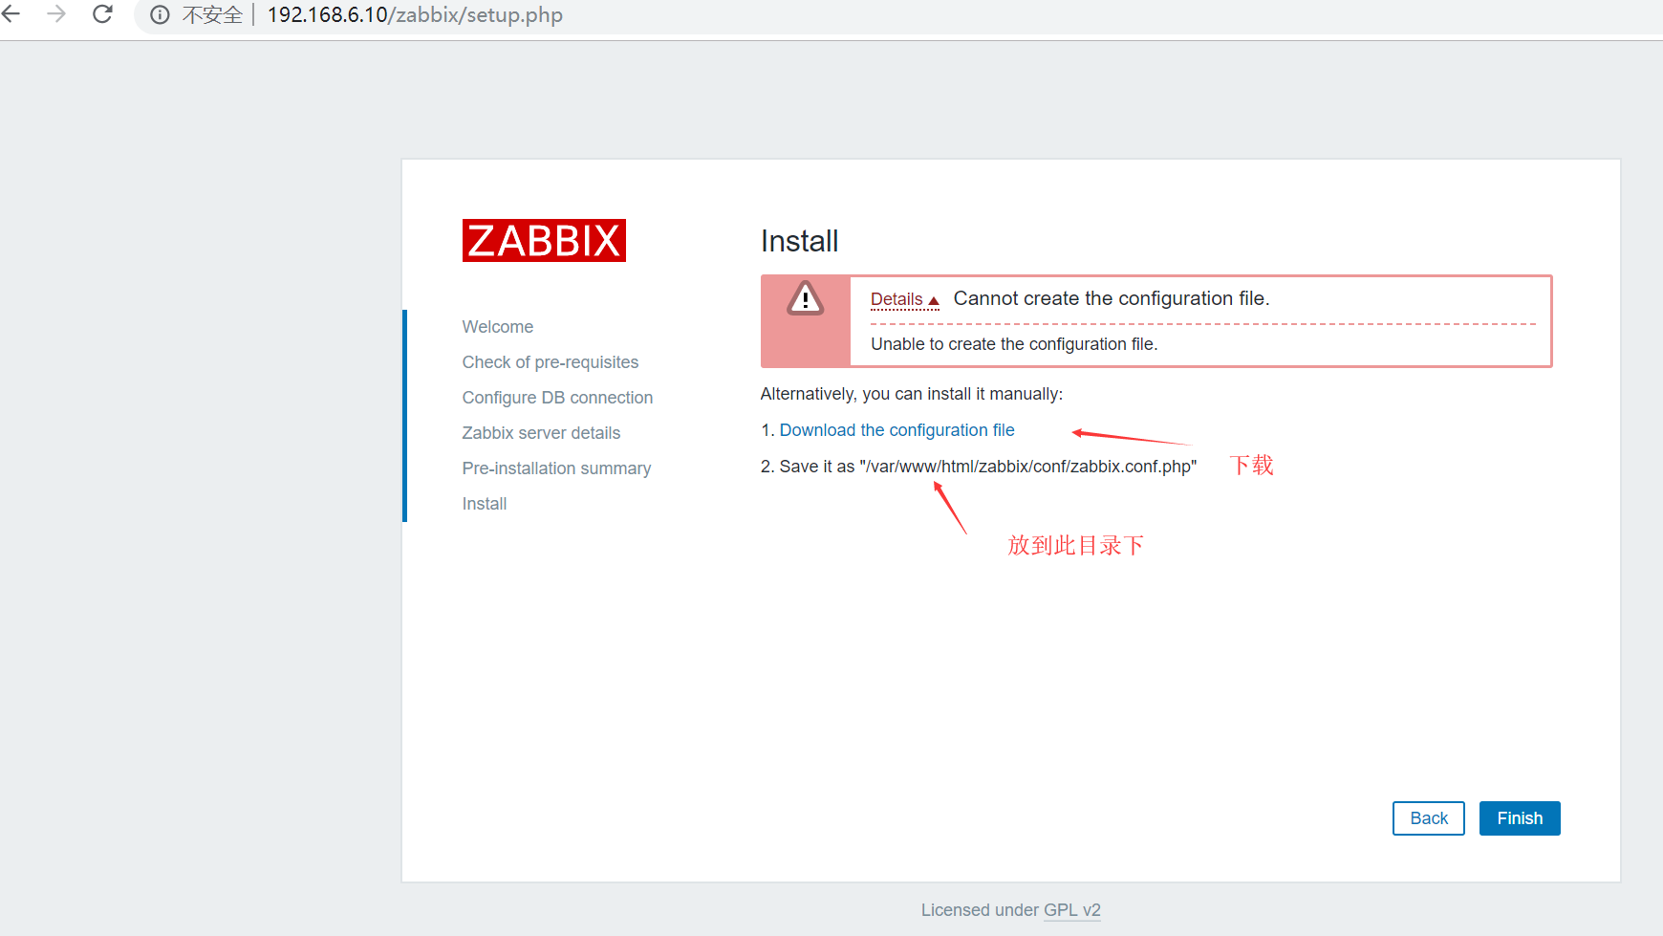1663x936 pixels.
Task: Click 'Alternatively, you can install it manually' text
Action: (911, 394)
